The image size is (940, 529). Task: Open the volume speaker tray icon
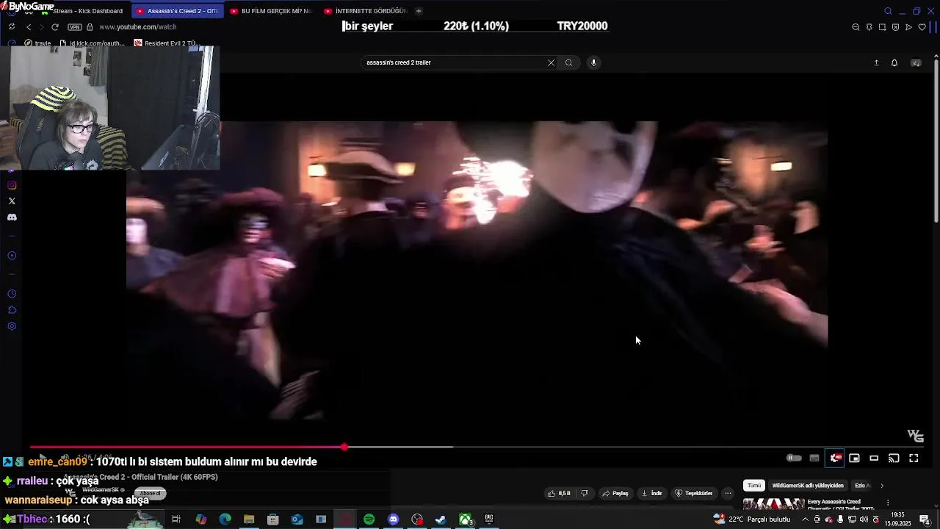click(865, 519)
